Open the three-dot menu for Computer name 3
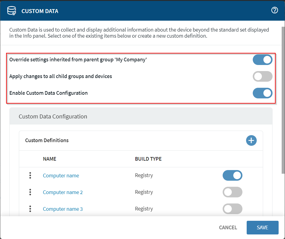 tap(30, 209)
